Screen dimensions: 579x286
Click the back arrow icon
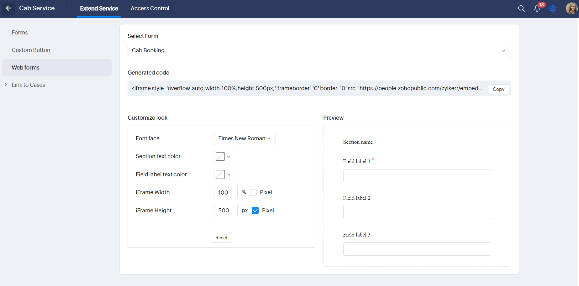(x=8, y=8)
